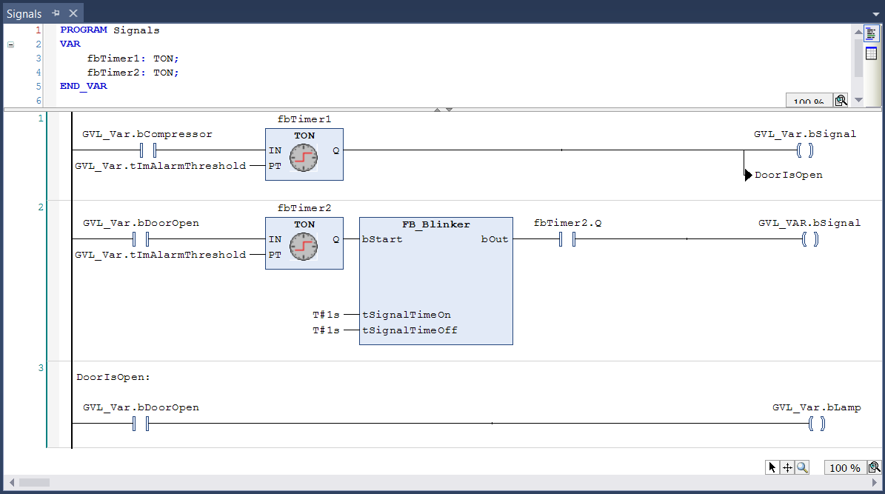Collapse the VAR declaration block
The height and width of the screenshot is (494, 885).
[10, 44]
